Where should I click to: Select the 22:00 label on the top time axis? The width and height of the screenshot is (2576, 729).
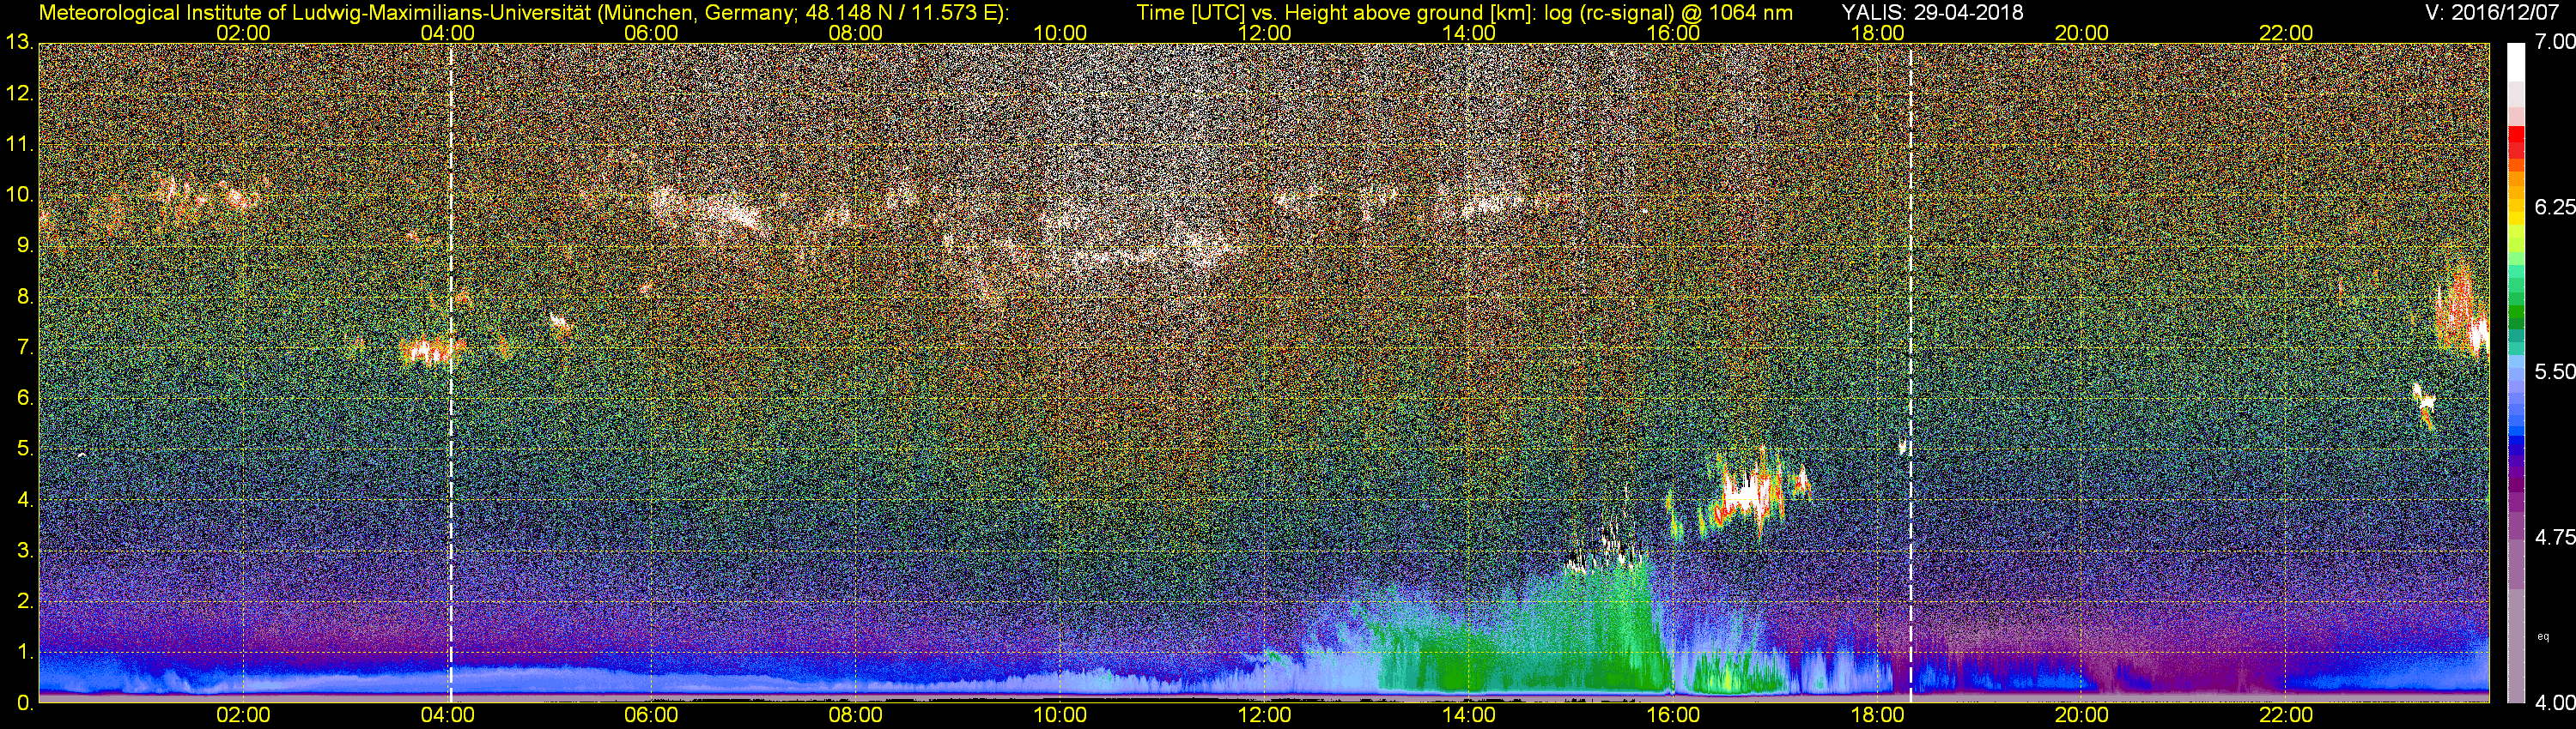(x=2286, y=33)
